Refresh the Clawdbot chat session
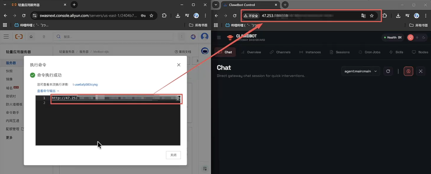The width and height of the screenshot is (431, 174). coord(388,71)
